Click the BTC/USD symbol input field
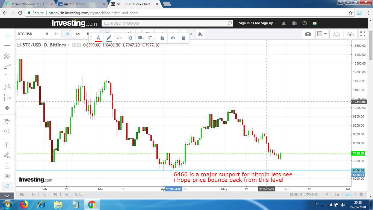 [x=29, y=34]
